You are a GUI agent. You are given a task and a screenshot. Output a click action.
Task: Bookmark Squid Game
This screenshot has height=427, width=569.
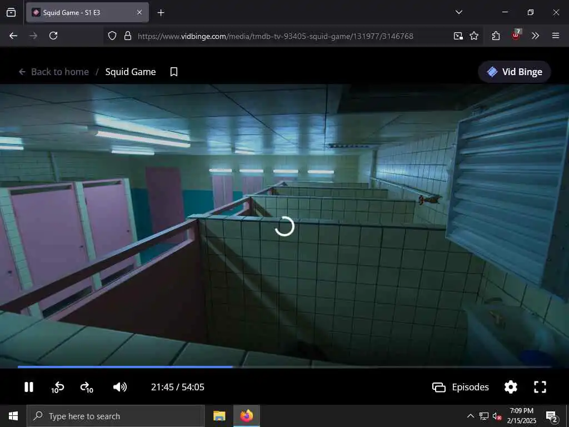(x=174, y=72)
